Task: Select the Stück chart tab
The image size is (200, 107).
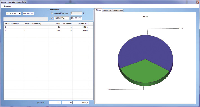Action: (98, 10)
